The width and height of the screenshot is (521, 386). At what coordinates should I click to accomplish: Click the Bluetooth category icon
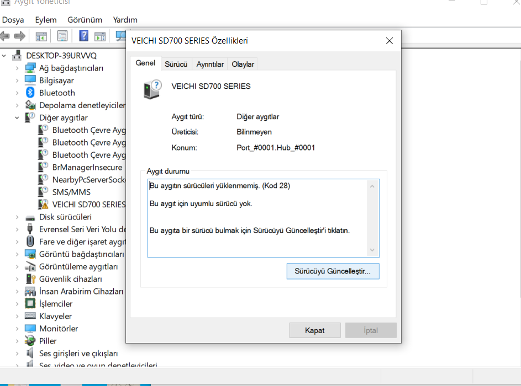(30, 93)
